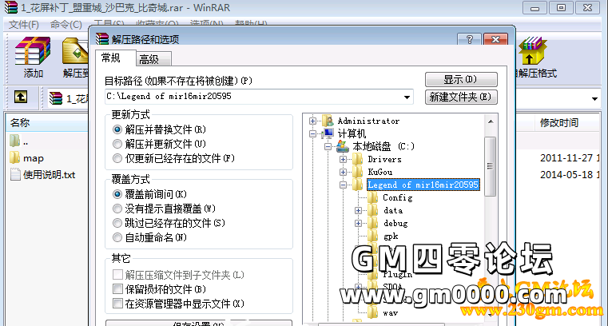The image size is (608, 326).
Task: Open the destination path dropdown arrow
Action: tap(407, 97)
